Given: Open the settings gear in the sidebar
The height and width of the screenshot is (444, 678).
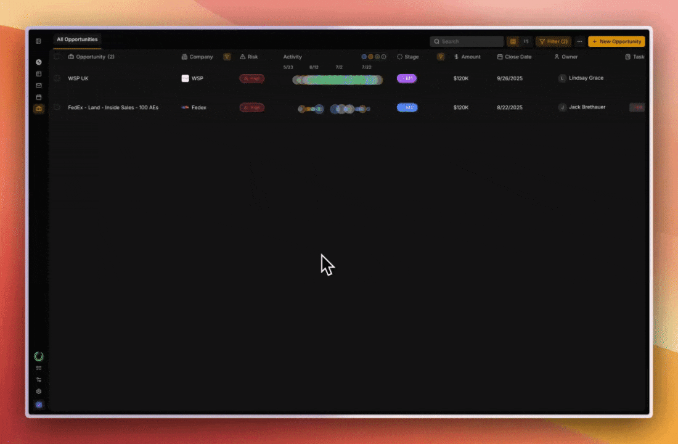Looking at the screenshot, I should point(39,392).
